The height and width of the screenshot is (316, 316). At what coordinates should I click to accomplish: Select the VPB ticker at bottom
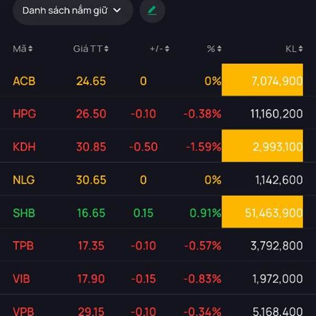23,311
